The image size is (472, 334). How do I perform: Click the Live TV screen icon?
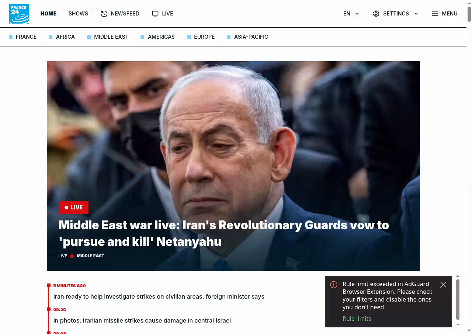155,14
